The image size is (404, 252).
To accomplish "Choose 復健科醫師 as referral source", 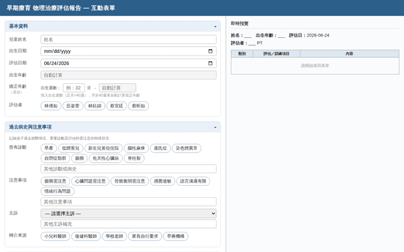I will pos(86,236).
